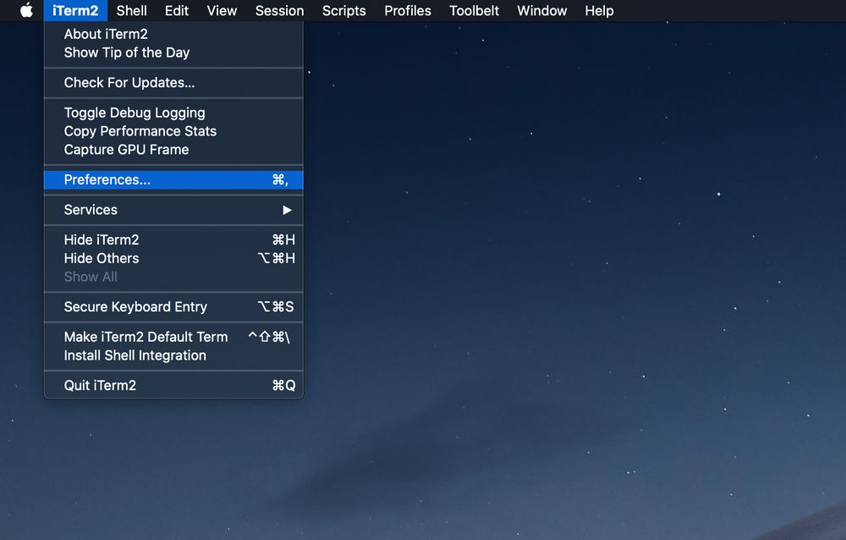Choose About iTerm2
The height and width of the screenshot is (540, 846).
pos(173,34)
